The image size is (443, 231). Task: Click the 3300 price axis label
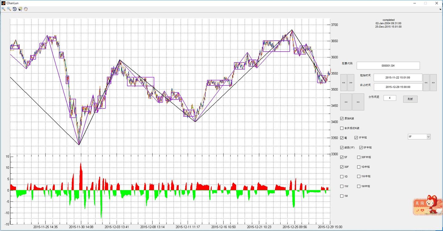point(334,154)
